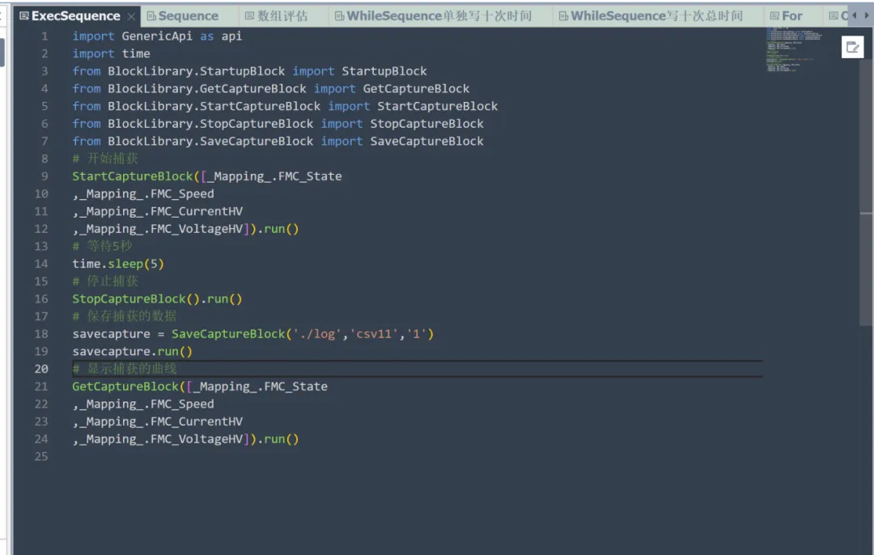This screenshot has height=555, width=874.
Task: Click the 'savecapture.run()' line
Action: [x=132, y=352]
